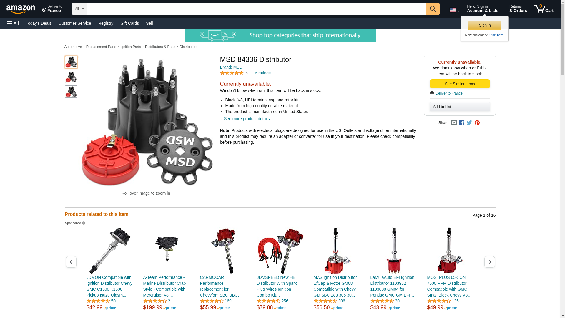The image size is (565, 318).
Task: Click the magnifying glass search button
Action: pyautogui.click(x=433, y=9)
